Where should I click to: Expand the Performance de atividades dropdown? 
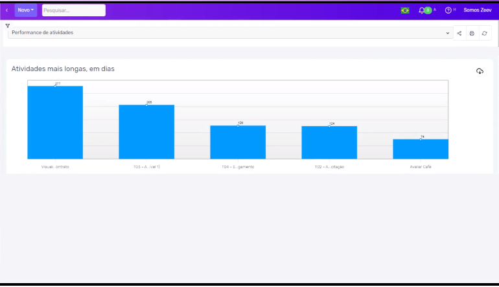point(230,33)
